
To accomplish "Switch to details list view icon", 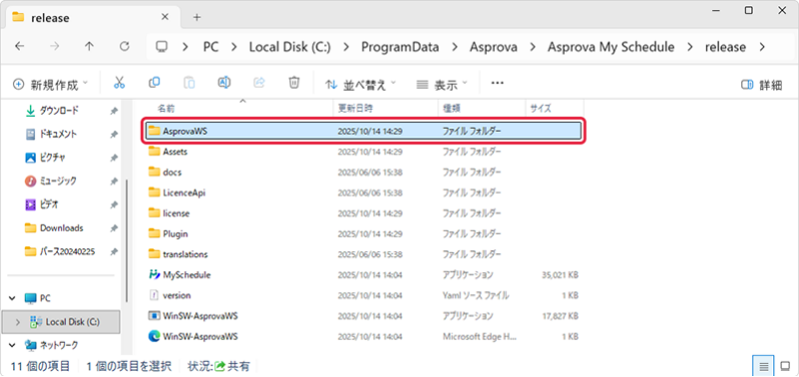I will [x=763, y=366].
